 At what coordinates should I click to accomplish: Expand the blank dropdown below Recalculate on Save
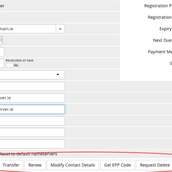pos(32,75)
